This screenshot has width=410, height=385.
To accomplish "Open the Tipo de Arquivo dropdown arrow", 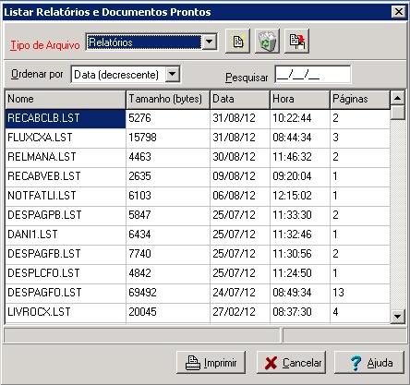I will click(x=210, y=42).
